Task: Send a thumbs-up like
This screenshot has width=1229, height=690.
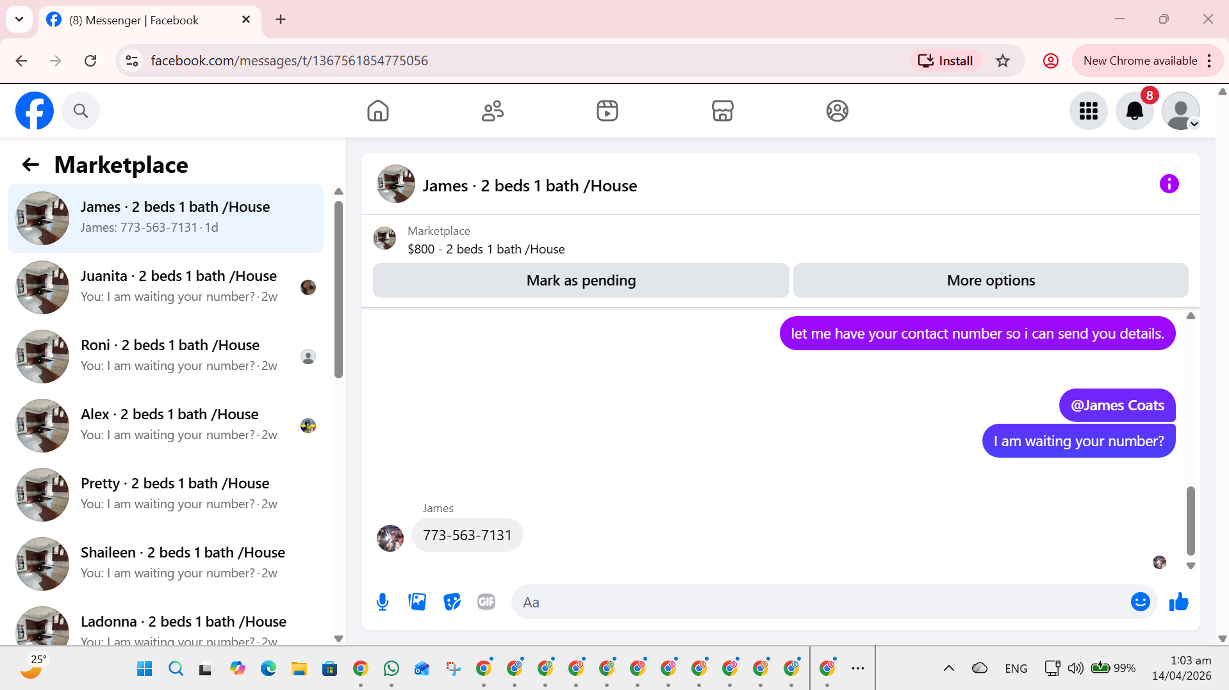Action: [x=1178, y=602]
